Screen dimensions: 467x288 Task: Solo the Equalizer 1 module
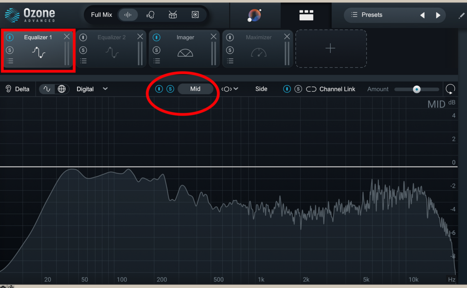[10, 50]
